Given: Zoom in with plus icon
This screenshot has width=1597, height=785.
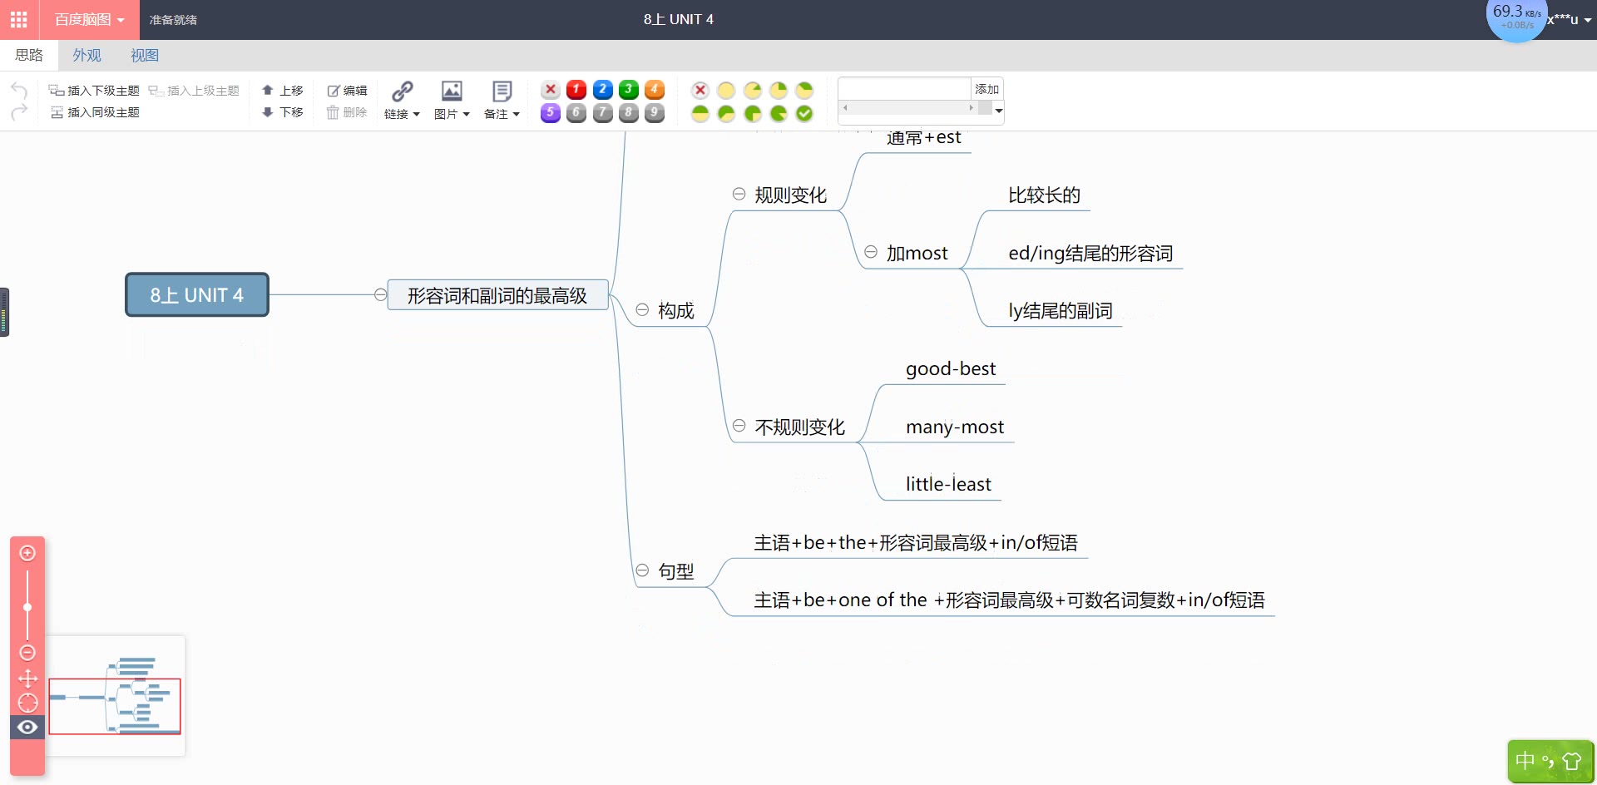Looking at the screenshot, I should [27, 553].
